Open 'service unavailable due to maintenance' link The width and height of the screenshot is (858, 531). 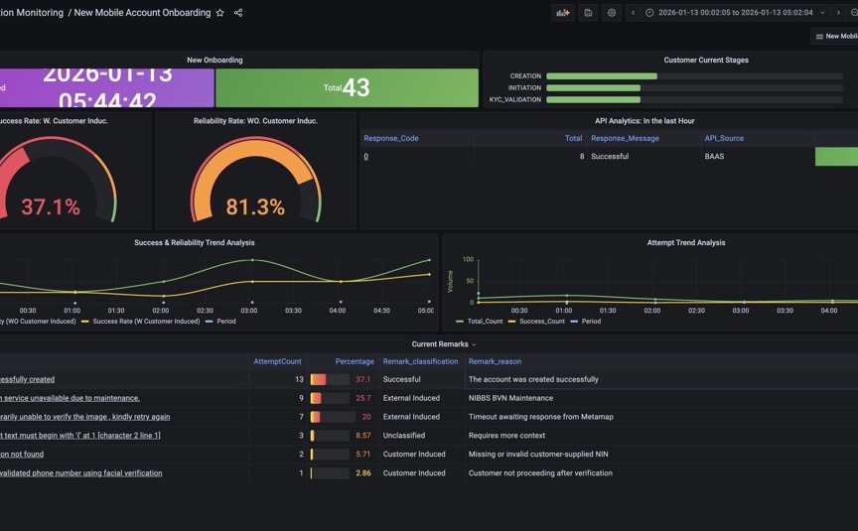71,398
